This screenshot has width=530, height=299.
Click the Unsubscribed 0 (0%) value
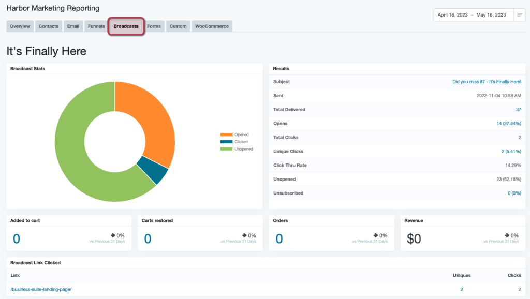[x=514, y=193]
